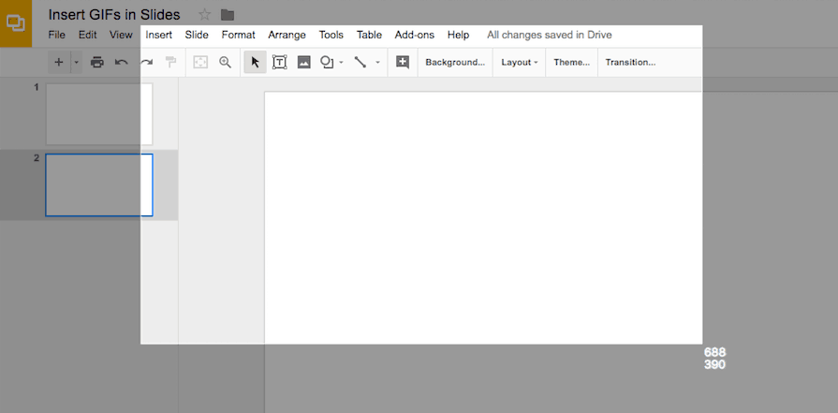Image resolution: width=838 pixels, height=413 pixels.
Task: Click the Add comment icon
Action: click(x=403, y=63)
